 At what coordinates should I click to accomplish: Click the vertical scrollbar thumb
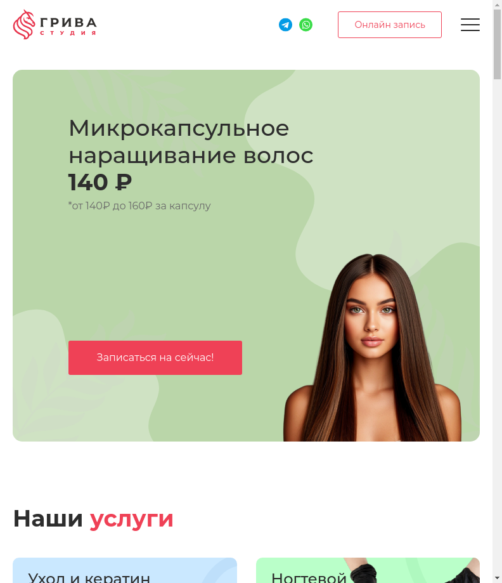[x=497, y=44]
